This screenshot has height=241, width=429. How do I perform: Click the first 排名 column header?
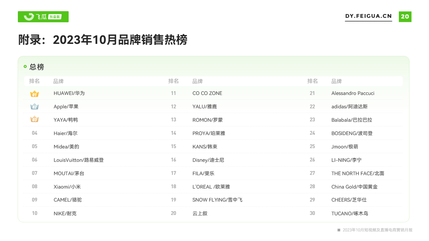pyautogui.click(x=34, y=81)
